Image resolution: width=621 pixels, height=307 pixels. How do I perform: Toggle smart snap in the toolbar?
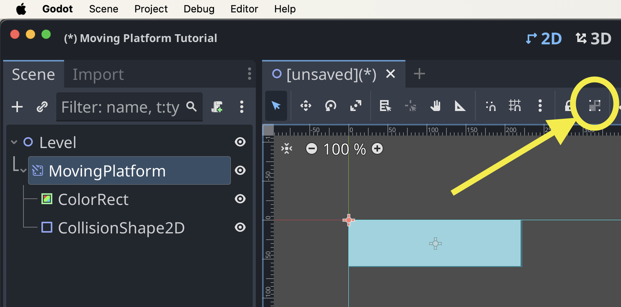[x=491, y=106]
